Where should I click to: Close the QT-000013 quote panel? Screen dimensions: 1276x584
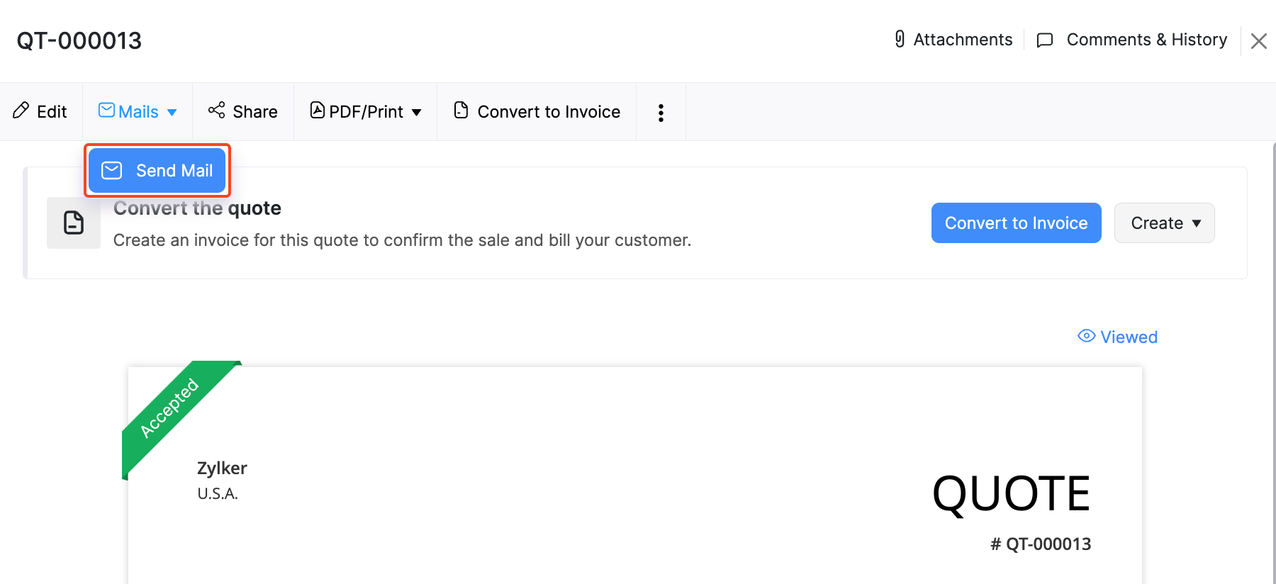pyautogui.click(x=1259, y=41)
